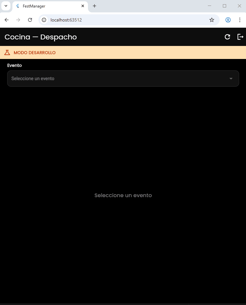Reload page with browser reload button

(30, 20)
